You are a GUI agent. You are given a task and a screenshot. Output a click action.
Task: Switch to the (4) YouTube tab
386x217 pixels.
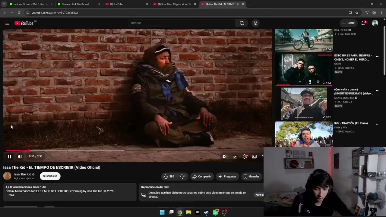coord(126,4)
